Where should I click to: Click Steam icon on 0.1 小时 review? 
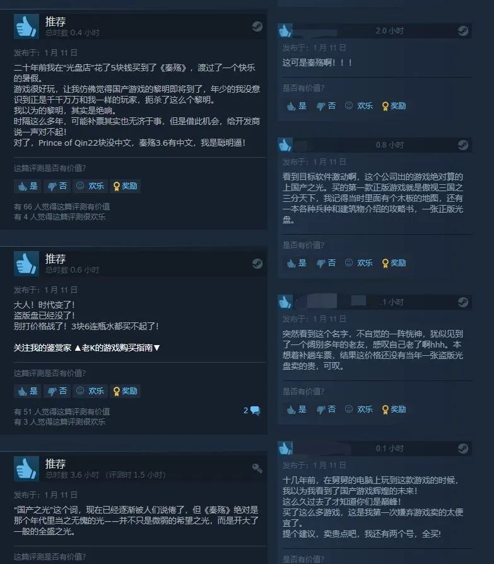(463, 449)
